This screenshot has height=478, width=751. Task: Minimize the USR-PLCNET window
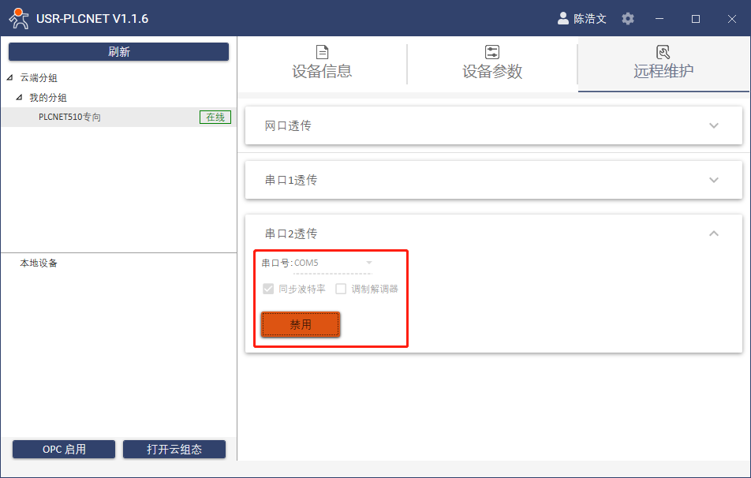659,18
